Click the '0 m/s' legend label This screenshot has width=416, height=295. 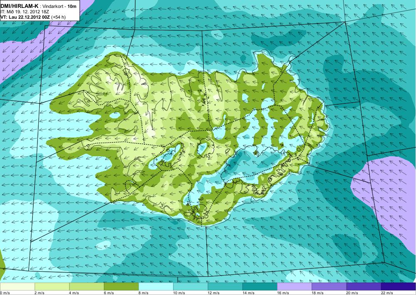tap(5, 293)
